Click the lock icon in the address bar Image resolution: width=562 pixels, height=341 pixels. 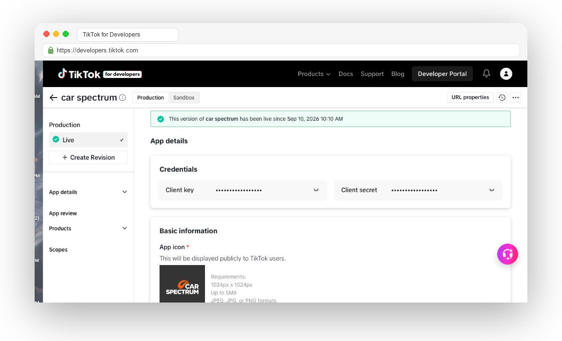(51, 50)
